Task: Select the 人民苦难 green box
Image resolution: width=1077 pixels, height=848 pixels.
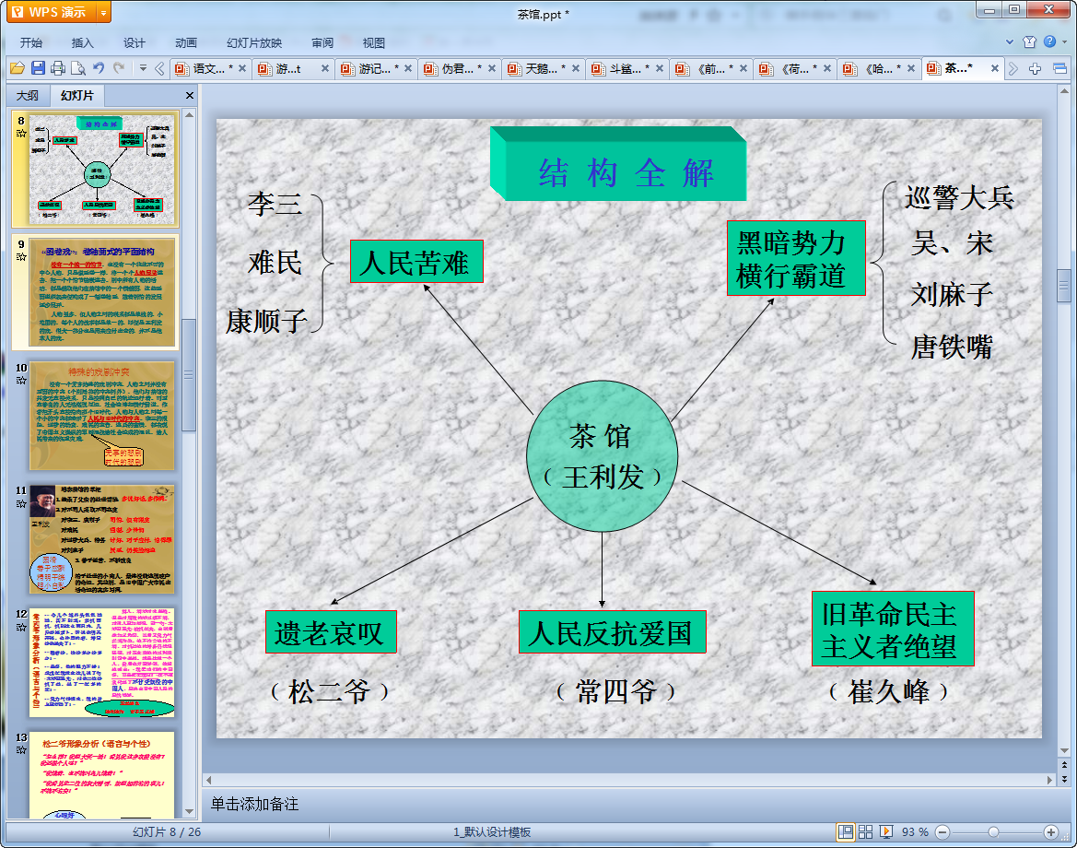Action: pos(416,262)
